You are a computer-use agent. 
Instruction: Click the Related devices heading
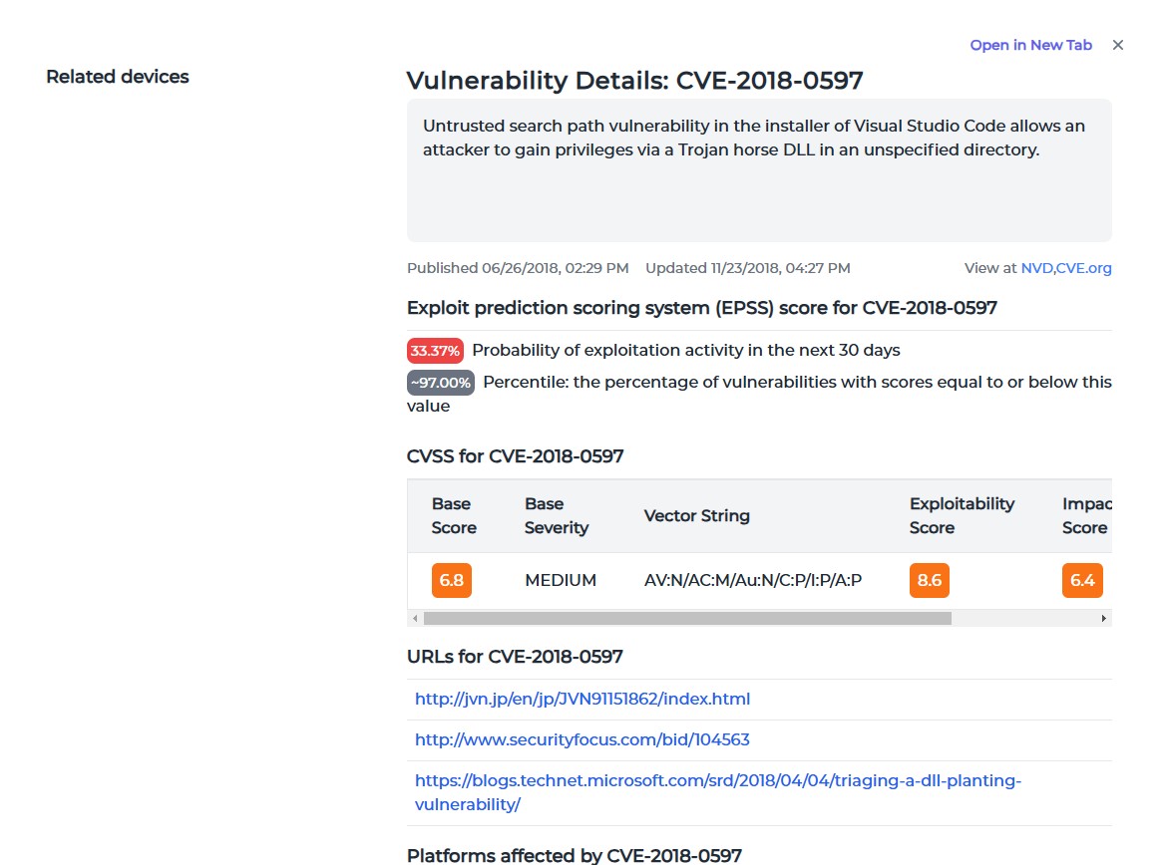click(118, 77)
